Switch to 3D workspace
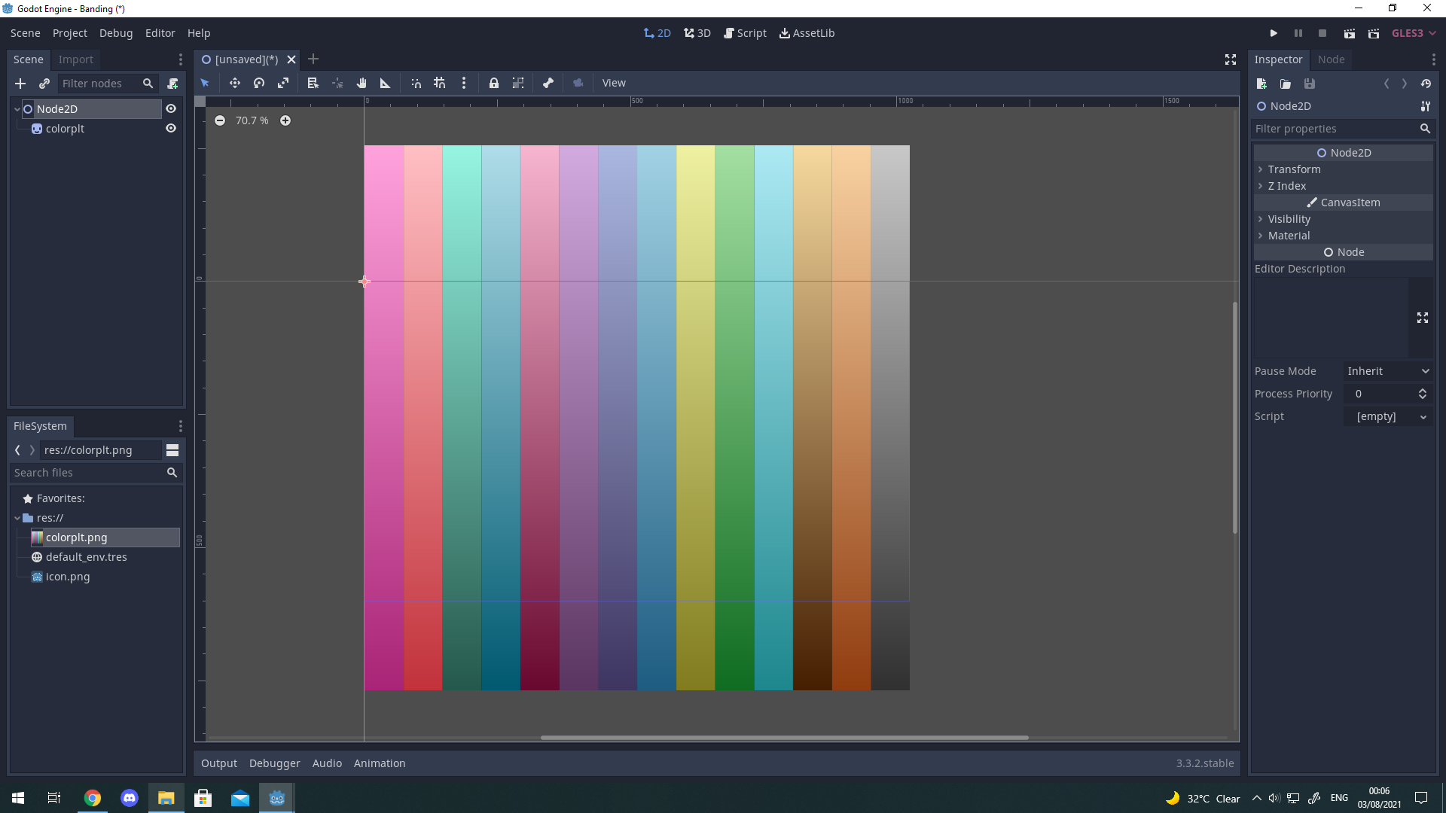This screenshot has height=813, width=1446. (697, 33)
